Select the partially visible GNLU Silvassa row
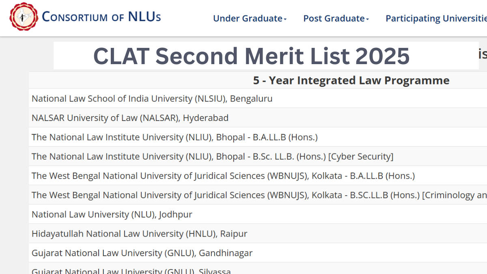 click(x=131, y=271)
